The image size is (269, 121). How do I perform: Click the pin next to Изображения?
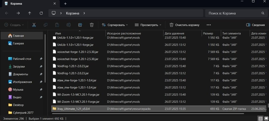pos(41,82)
